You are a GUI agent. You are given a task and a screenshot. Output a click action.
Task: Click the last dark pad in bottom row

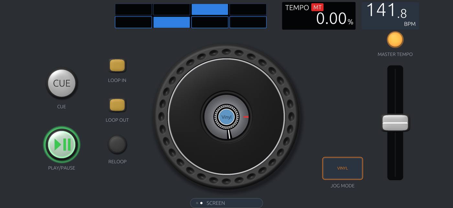click(x=248, y=22)
